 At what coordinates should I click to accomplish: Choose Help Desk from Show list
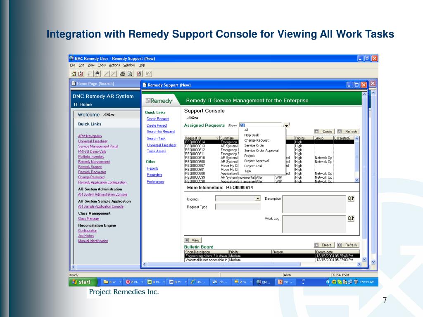pyautogui.click(x=252, y=135)
